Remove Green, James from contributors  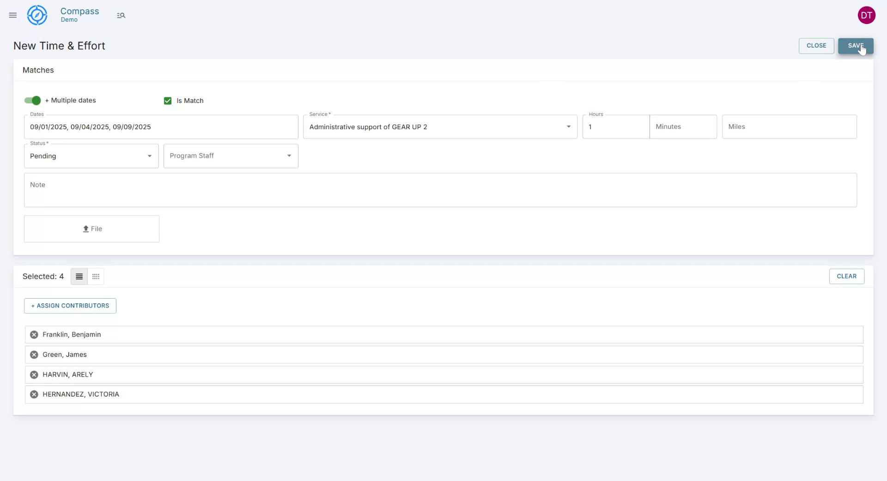tap(34, 355)
